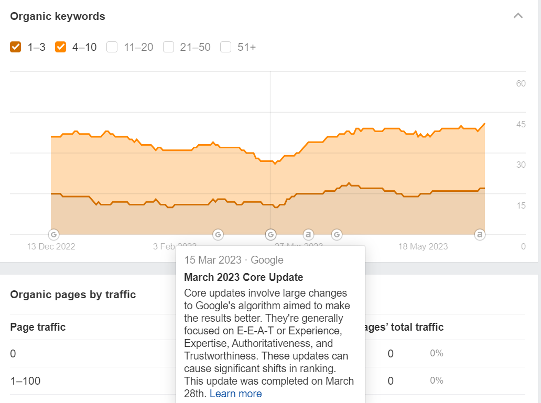Click the Google marker just after 3 Feb 2023
541x403 pixels.
point(218,234)
